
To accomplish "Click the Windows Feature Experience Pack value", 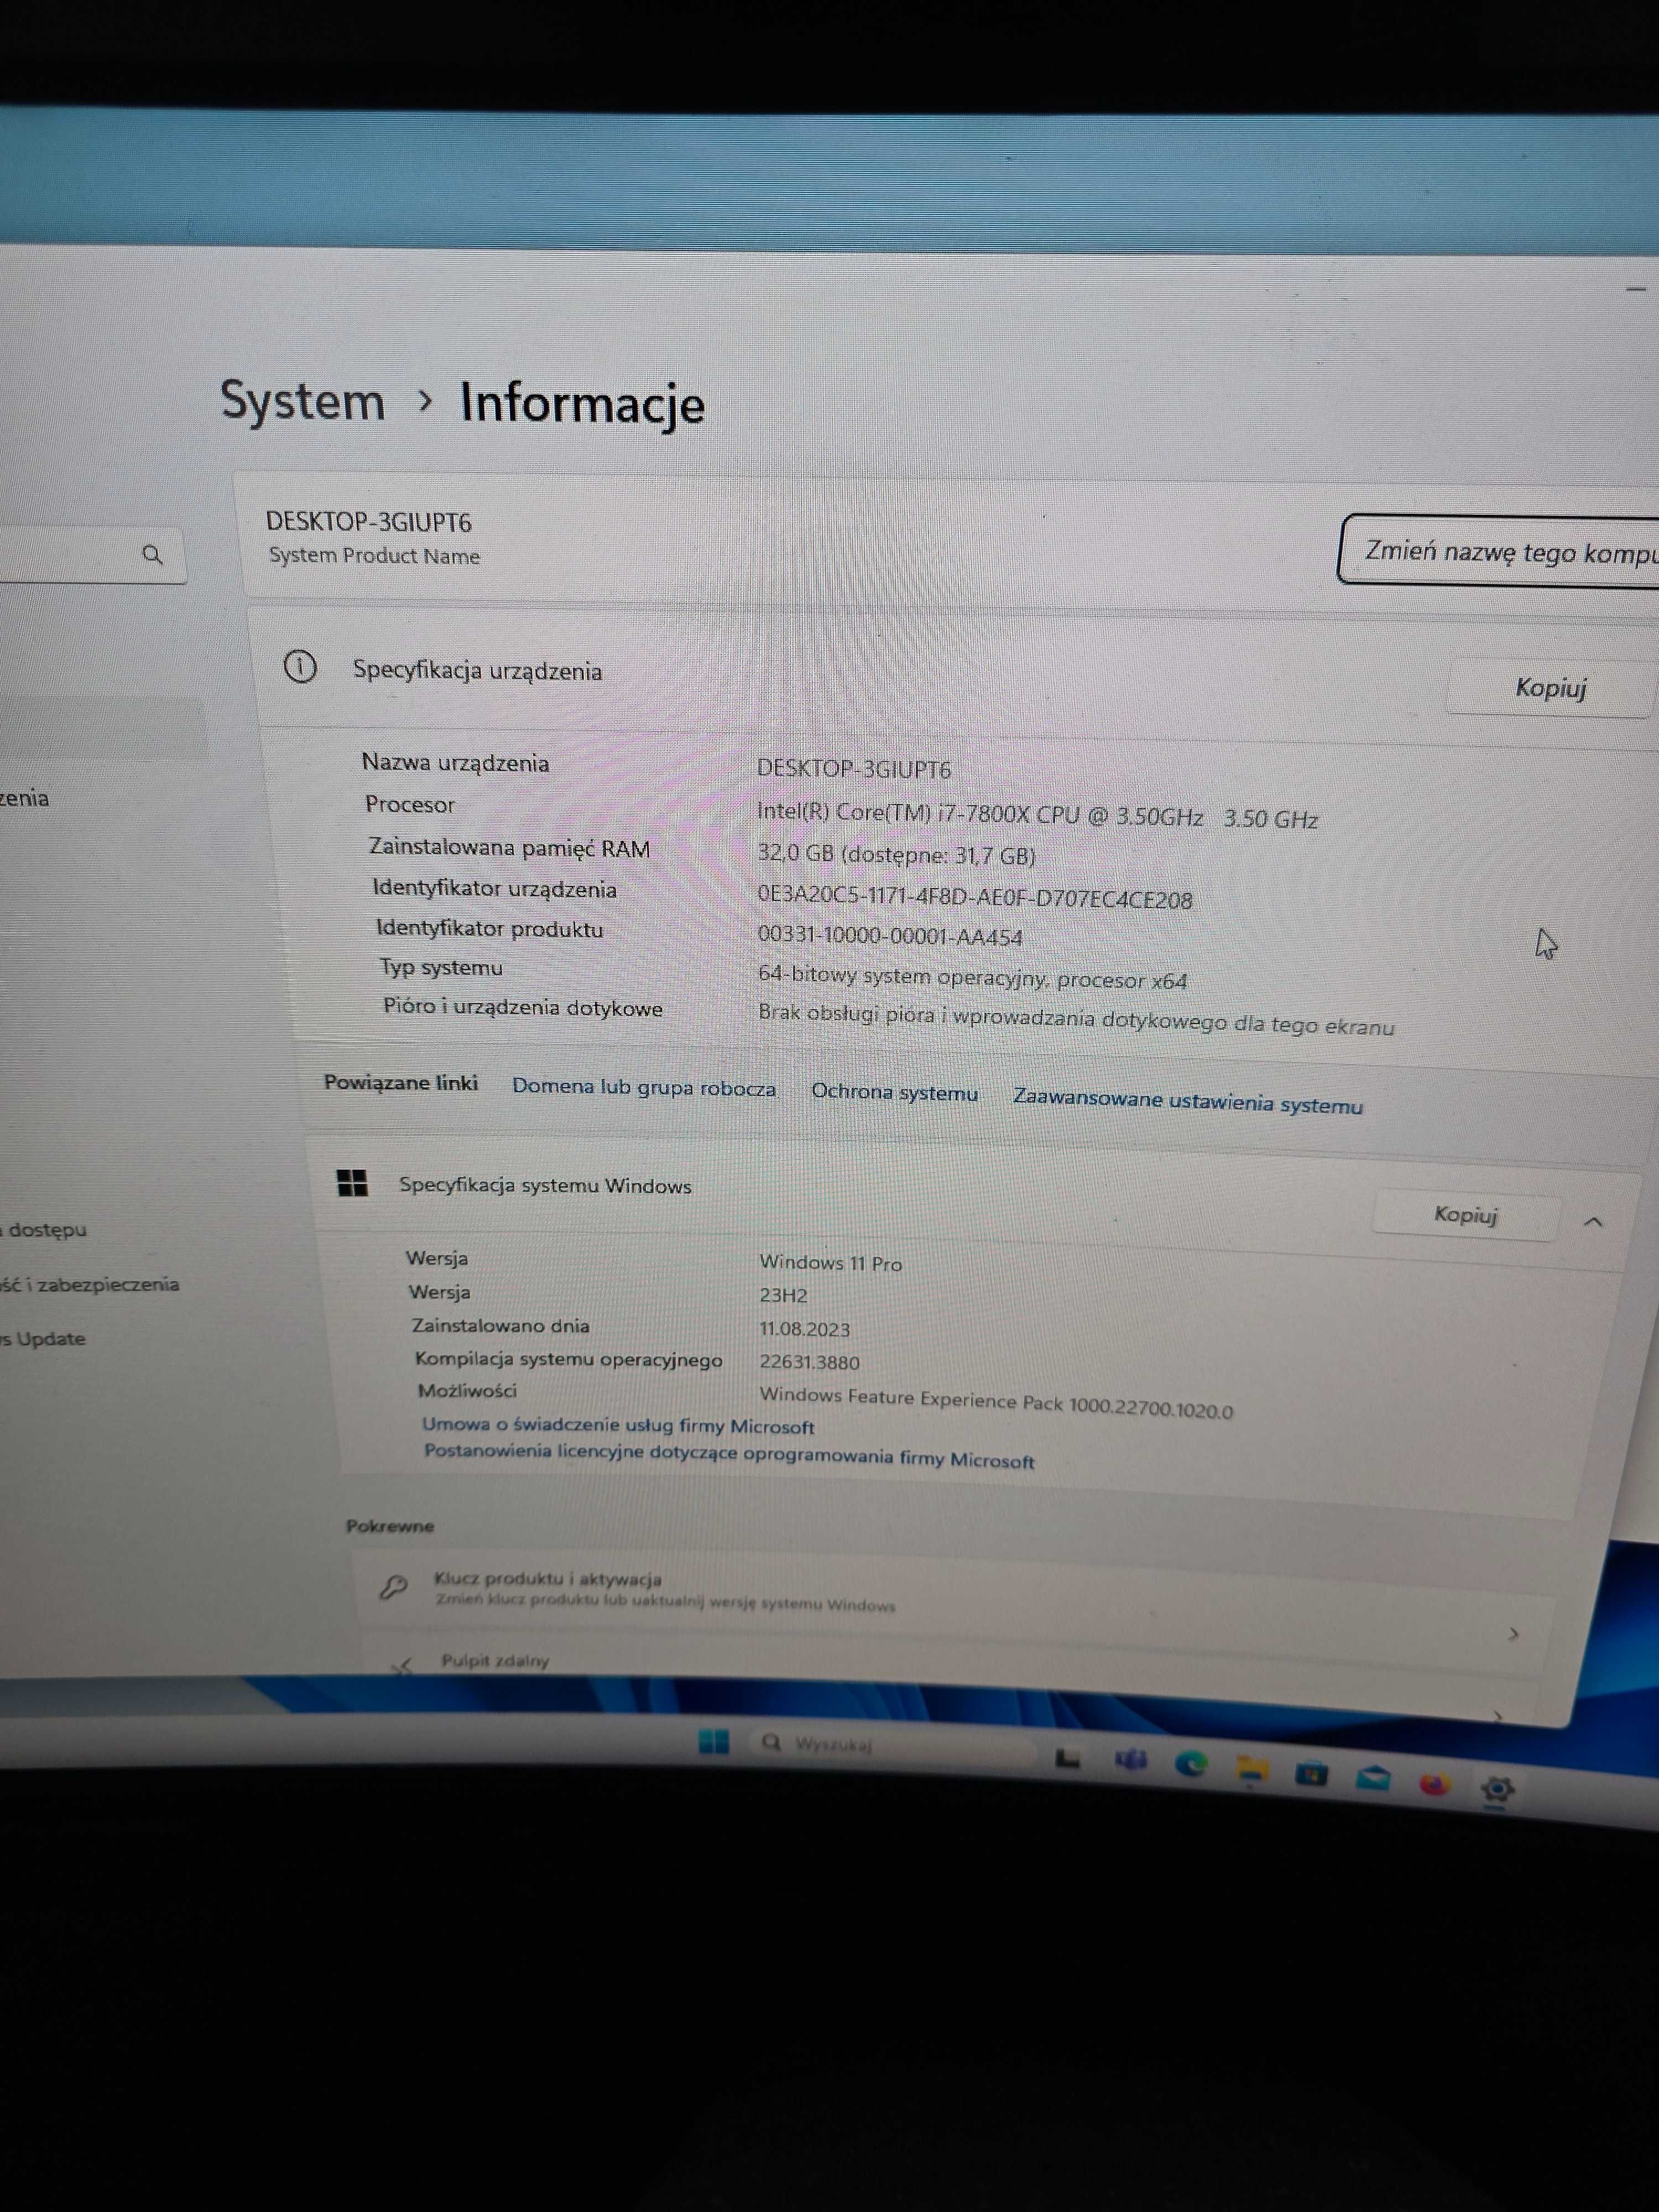I will [x=996, y=1402].
